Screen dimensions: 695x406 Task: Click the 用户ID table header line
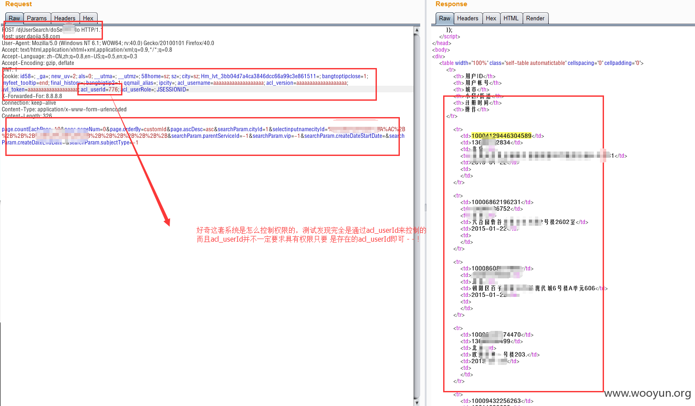(x=474, y=76)
